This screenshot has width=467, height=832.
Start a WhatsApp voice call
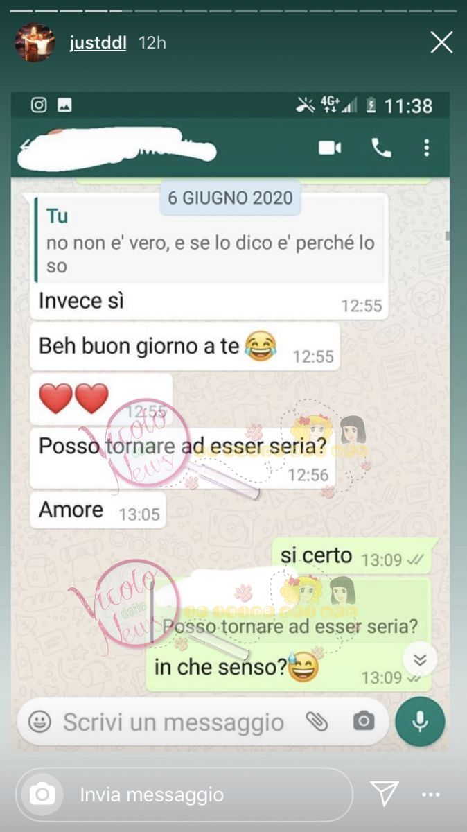(x=381, y=148)
